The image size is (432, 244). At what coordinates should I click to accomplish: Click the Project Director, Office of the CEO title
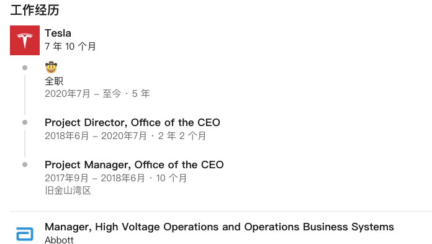point(133,122)
